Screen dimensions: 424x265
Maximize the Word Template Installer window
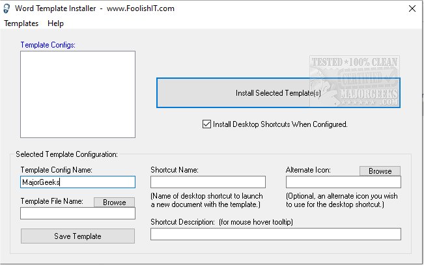coord(380,9)
